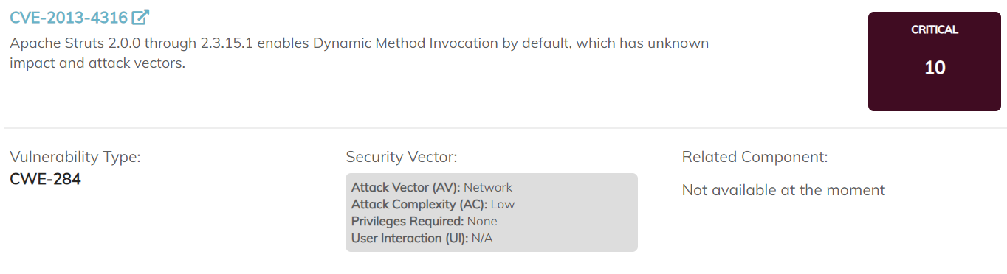The image size is (1007, 274).
Task: Select the Attack Vector (AV) label
Action: pyautogui.click(x=406, y=187)
